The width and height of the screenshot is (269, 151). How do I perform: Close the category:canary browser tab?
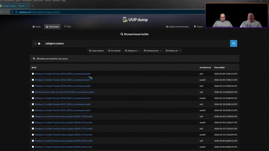[x=28, y=6]
